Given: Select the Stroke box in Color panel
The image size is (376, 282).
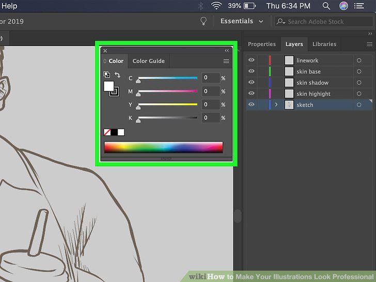Looking at the screenshot, I should point(115,92).
